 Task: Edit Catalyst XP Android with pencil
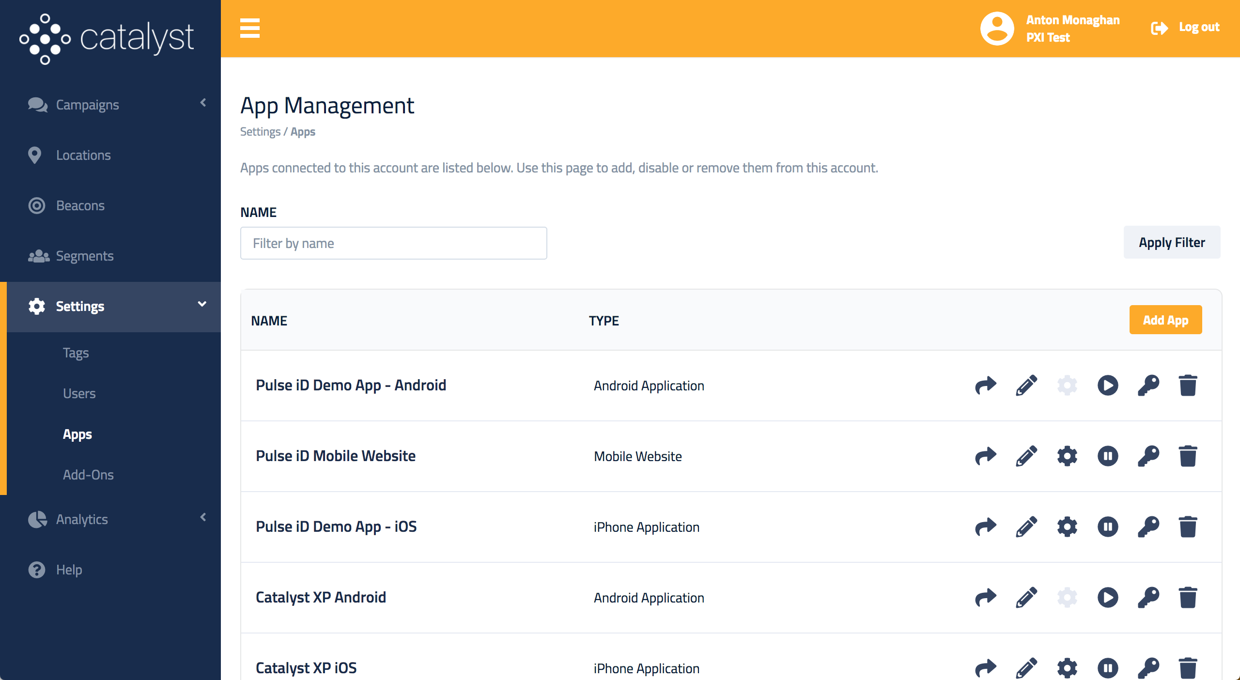(x=1026, y=598)
